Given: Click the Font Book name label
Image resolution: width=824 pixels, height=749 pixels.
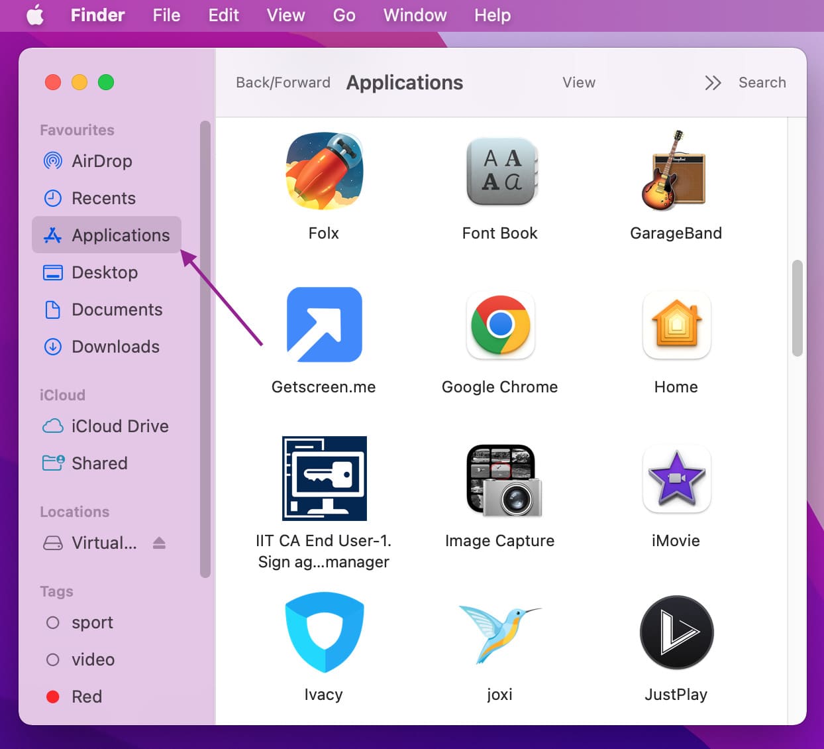Looking at the screenshot, I should point(500,233).
